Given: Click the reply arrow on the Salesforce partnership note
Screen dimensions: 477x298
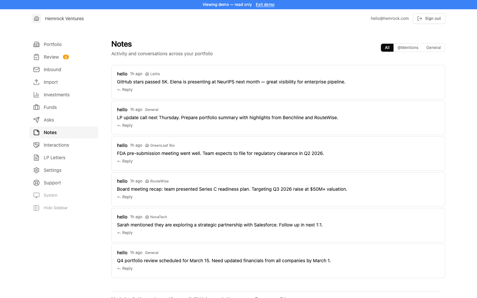Looking at the screenshot, I should [119, 233].
